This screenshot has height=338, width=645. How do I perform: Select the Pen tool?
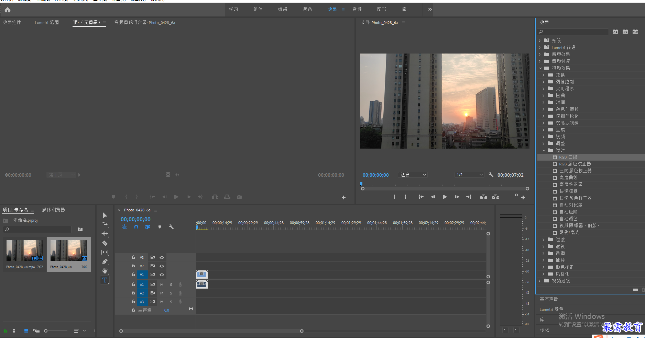[105, 261]
